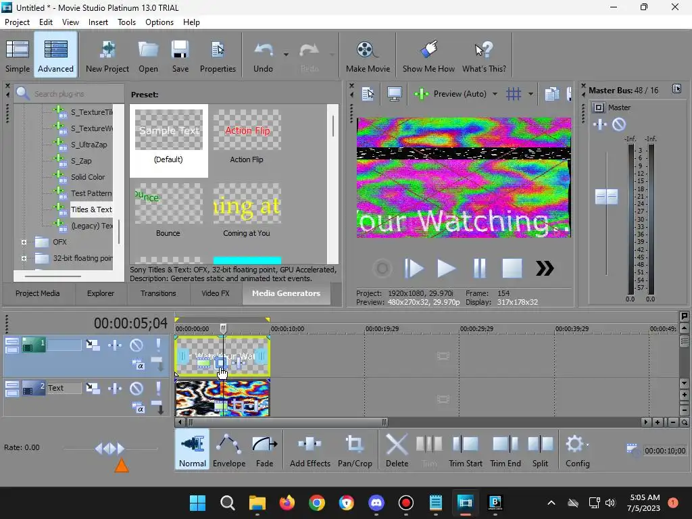
Task: Switch to the Video FX tab
Action: pos(216,293)
